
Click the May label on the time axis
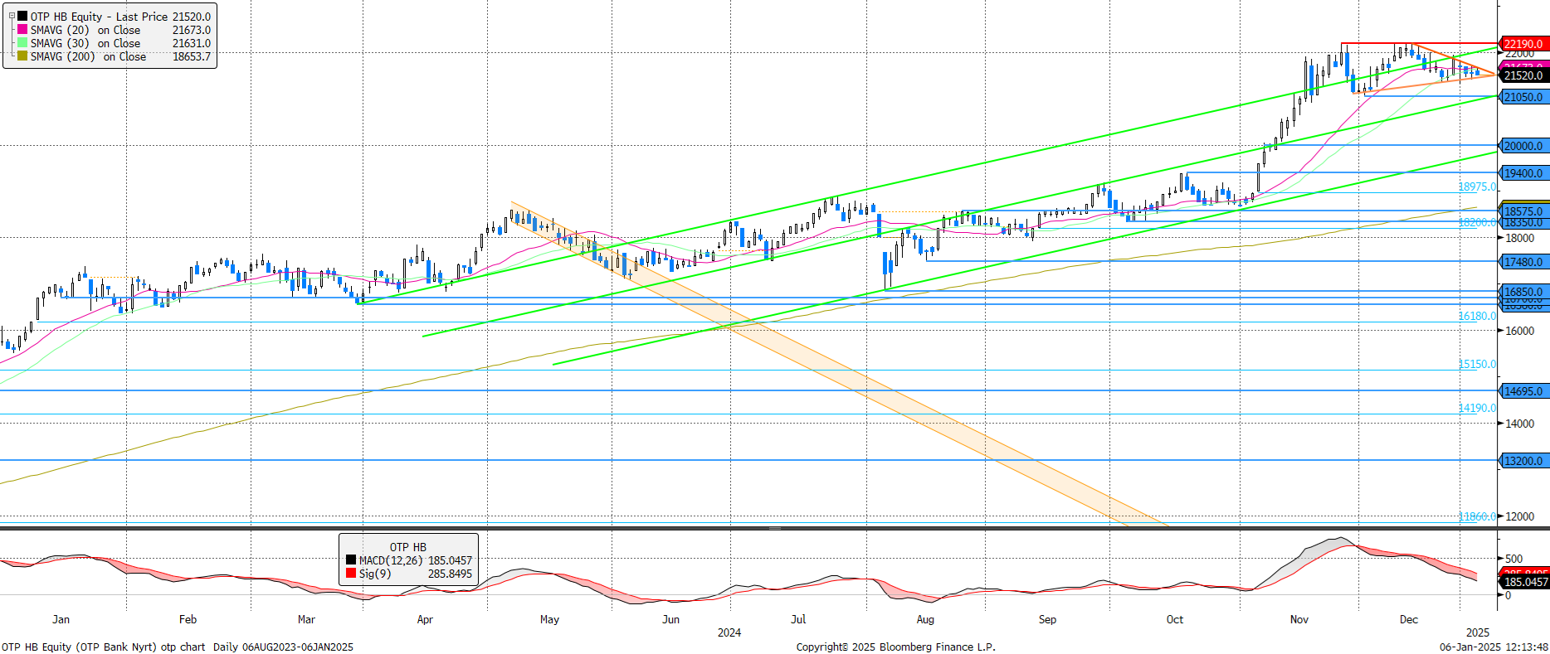pos(549,619)
